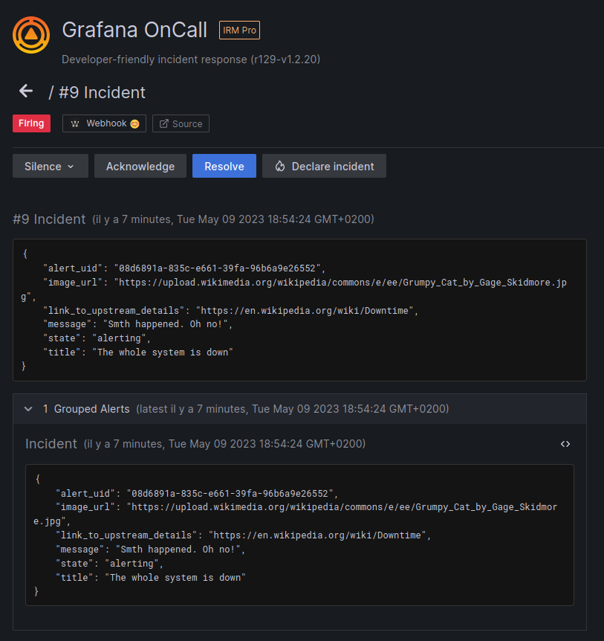Select the Firing status badge
Image resolution: width=604 pixels, height=641 pixels.
click(x=31, y=123)
